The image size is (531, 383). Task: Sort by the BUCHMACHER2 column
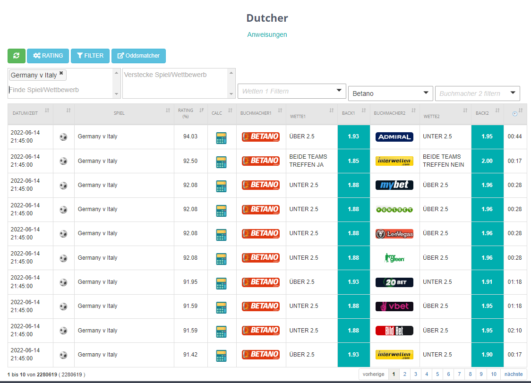394,113
